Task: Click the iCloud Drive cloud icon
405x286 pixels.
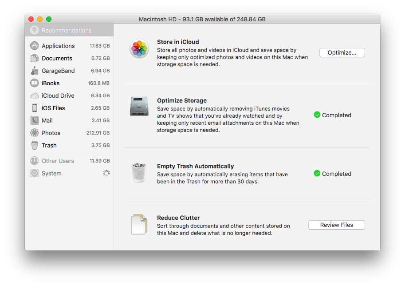Action: pos(34,95)
